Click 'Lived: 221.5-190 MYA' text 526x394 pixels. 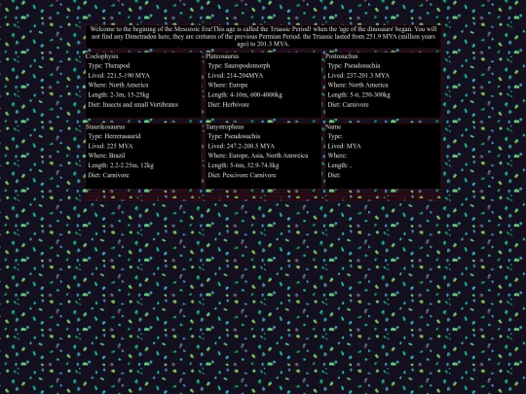(119, 75)
